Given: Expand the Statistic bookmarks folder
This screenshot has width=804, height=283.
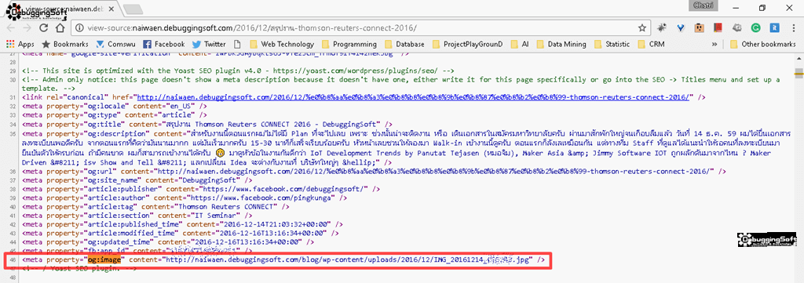Looking at the screenshot, I should 611,44.
